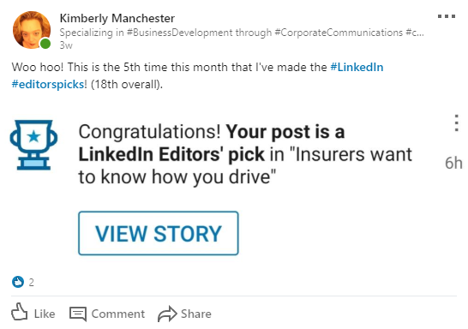Follow the #editorspicks hashtag link

(48, 85)
